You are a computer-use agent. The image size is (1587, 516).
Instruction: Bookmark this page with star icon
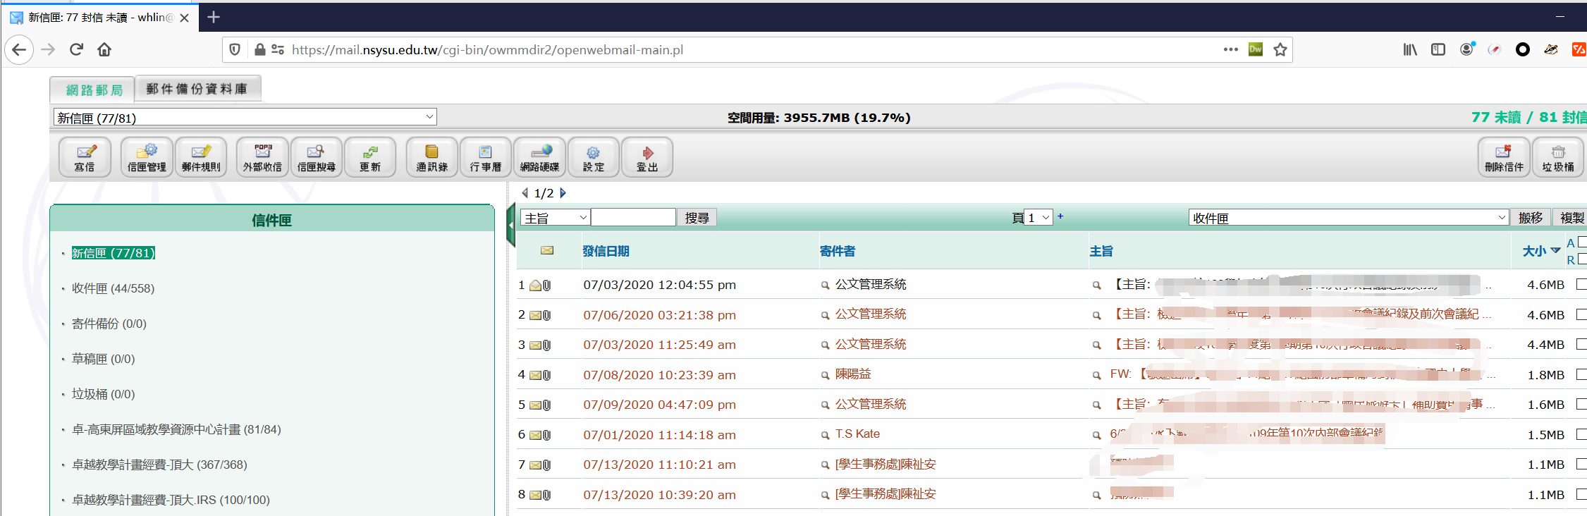tap(1280, 49)
